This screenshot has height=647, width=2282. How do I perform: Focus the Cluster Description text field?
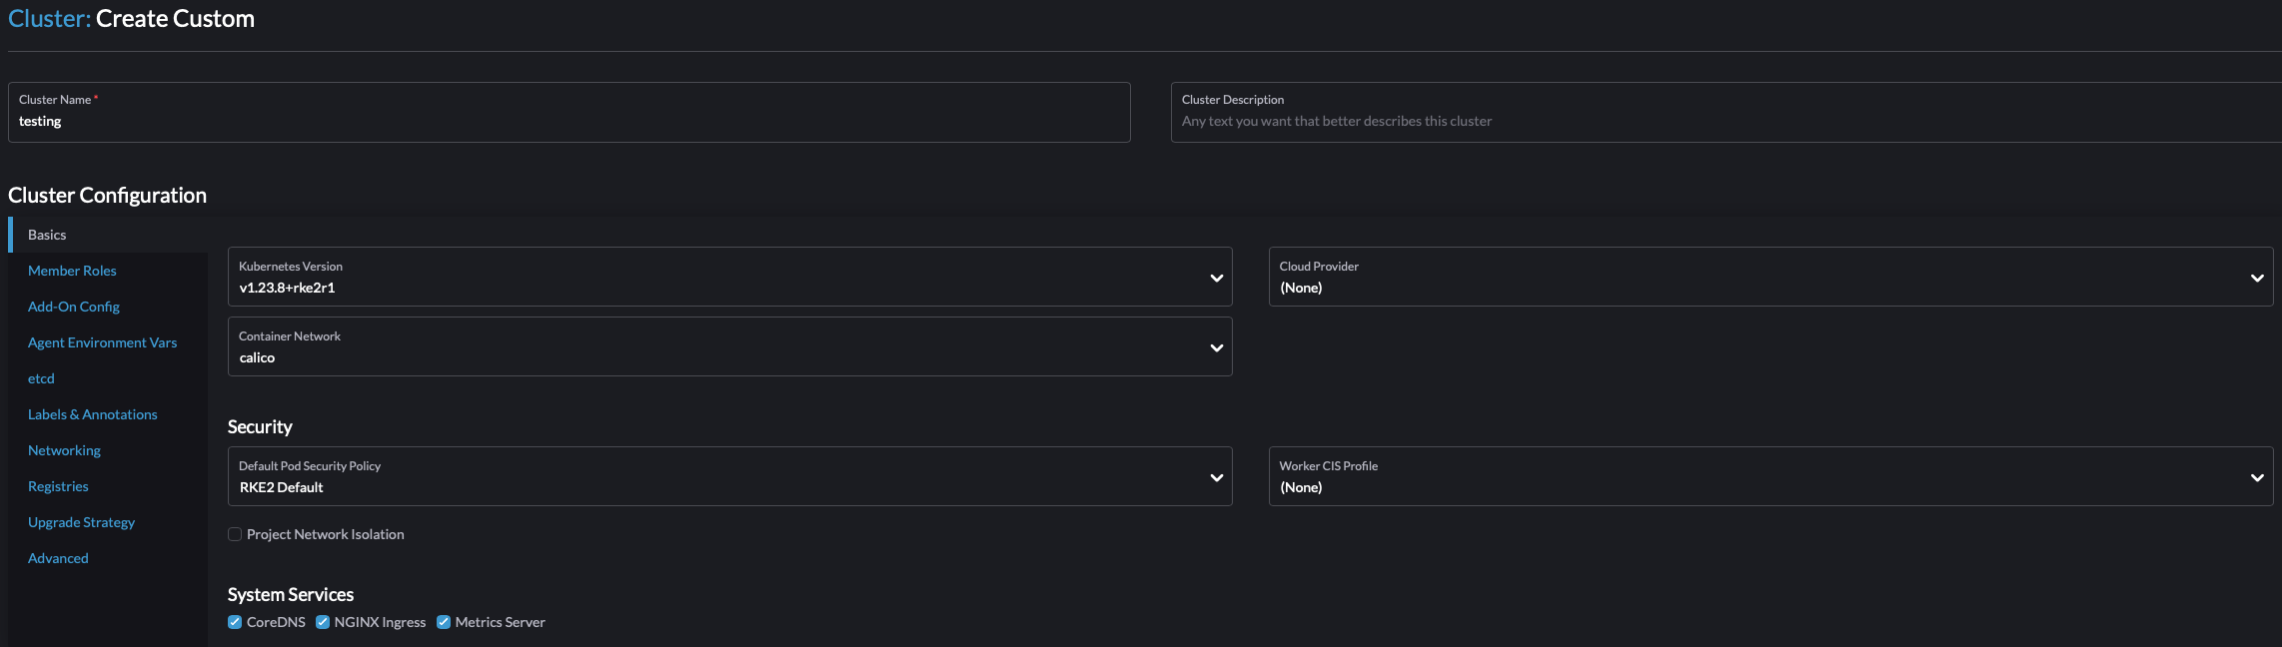[x=1726, y=112]
